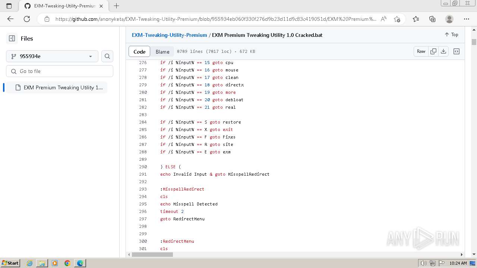
Task: Open File Explorer from taskbar
Action: click(x=42, y=263)
